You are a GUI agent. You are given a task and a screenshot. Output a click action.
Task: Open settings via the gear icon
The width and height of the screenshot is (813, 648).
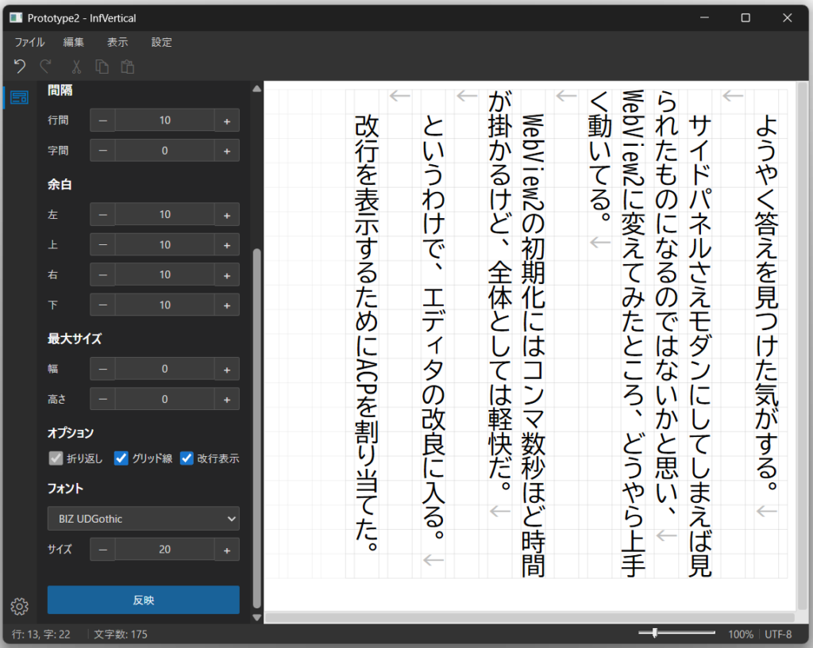pyautogui.click(x=19, y=607)
